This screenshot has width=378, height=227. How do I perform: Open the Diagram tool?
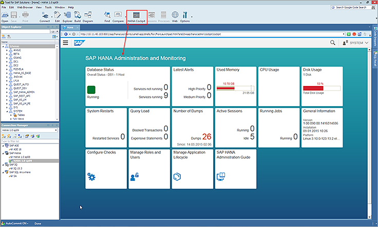point(88,17)
